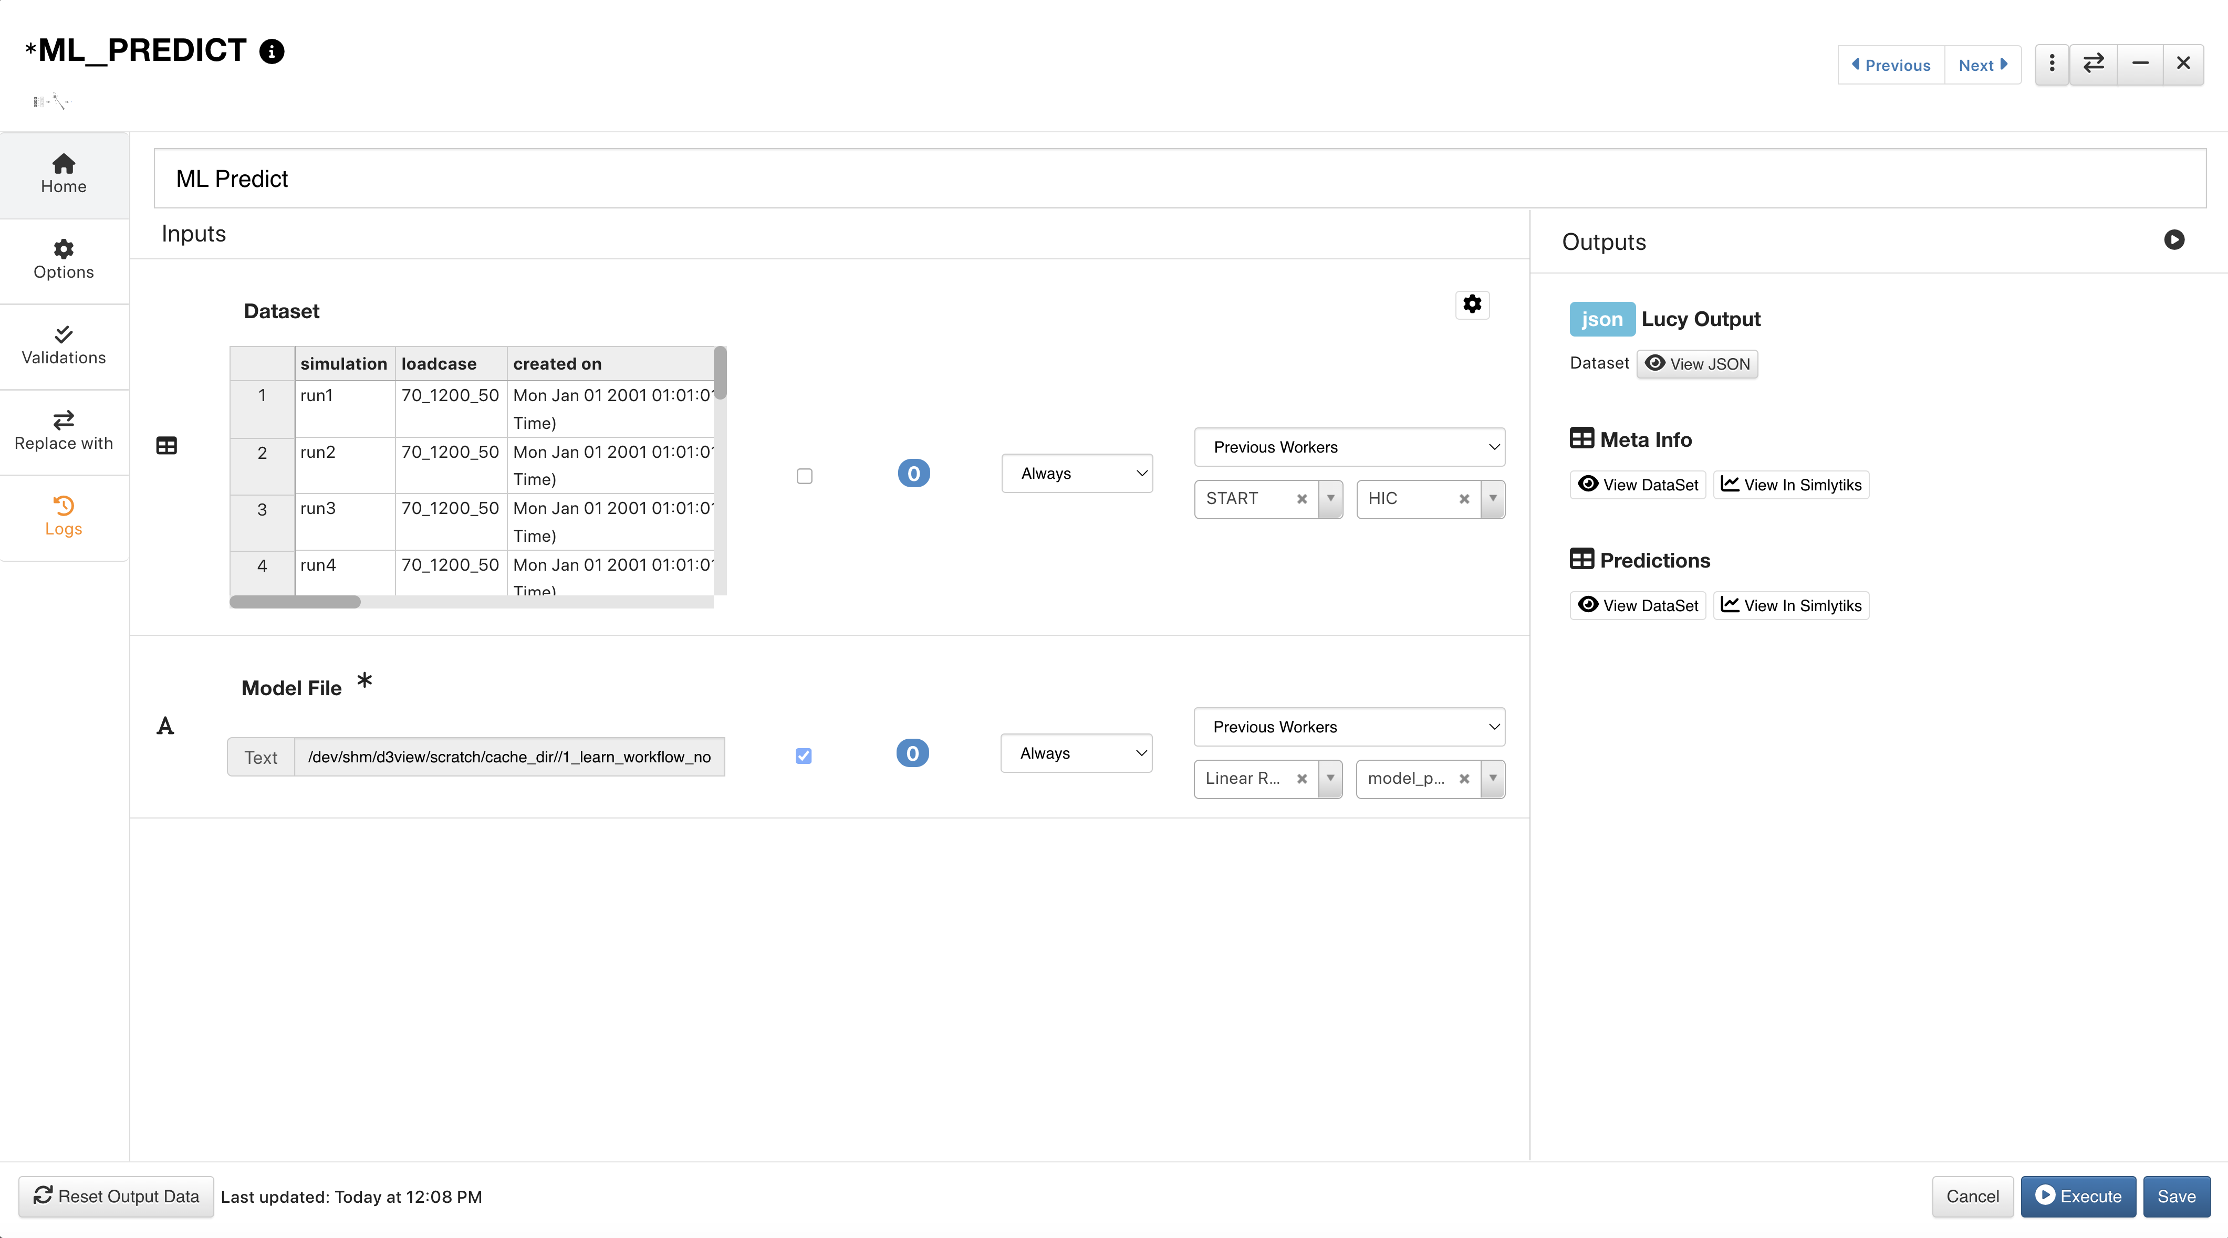Viewport: 2228px width, 1238px height.
Task: Click the table icon beside Dataset input
Action: point(166,446)
